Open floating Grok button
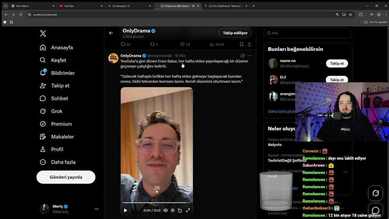Screen dimensions: 389x219 [x=376, y=193]
